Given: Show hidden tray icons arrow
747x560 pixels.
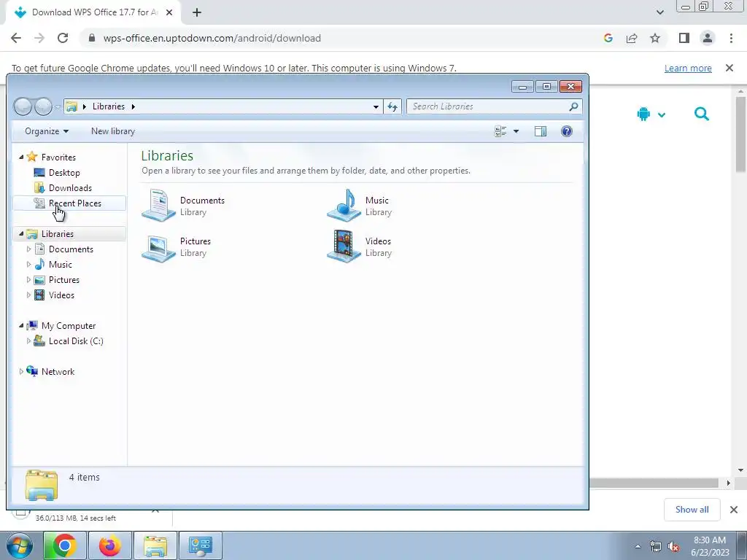Looking at the screenshot, I should (x=638, y=547).
